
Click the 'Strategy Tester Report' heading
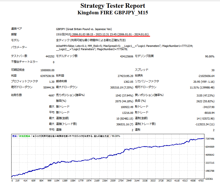pyautogui.click(x=113, y=6)
